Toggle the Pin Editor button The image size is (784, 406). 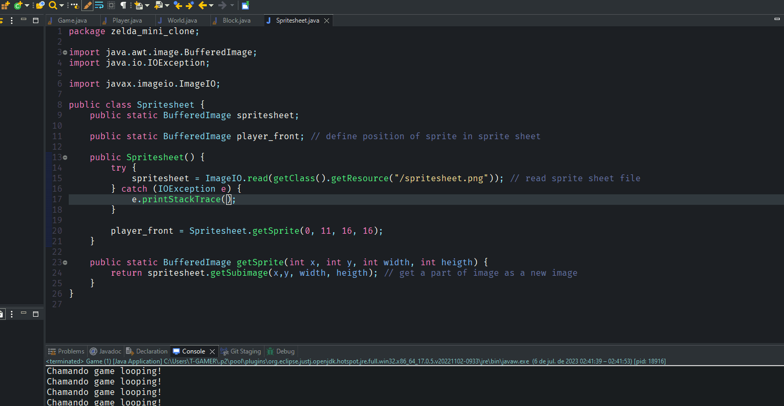pyautogui.click(x=245, y=5)
